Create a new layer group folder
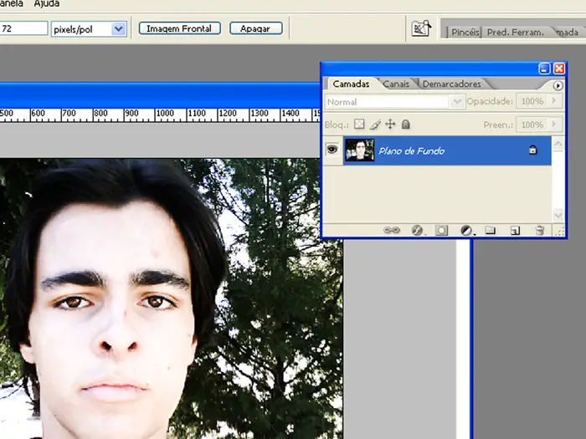This screenshot has height=439, width=586. (x=491, y=230)
